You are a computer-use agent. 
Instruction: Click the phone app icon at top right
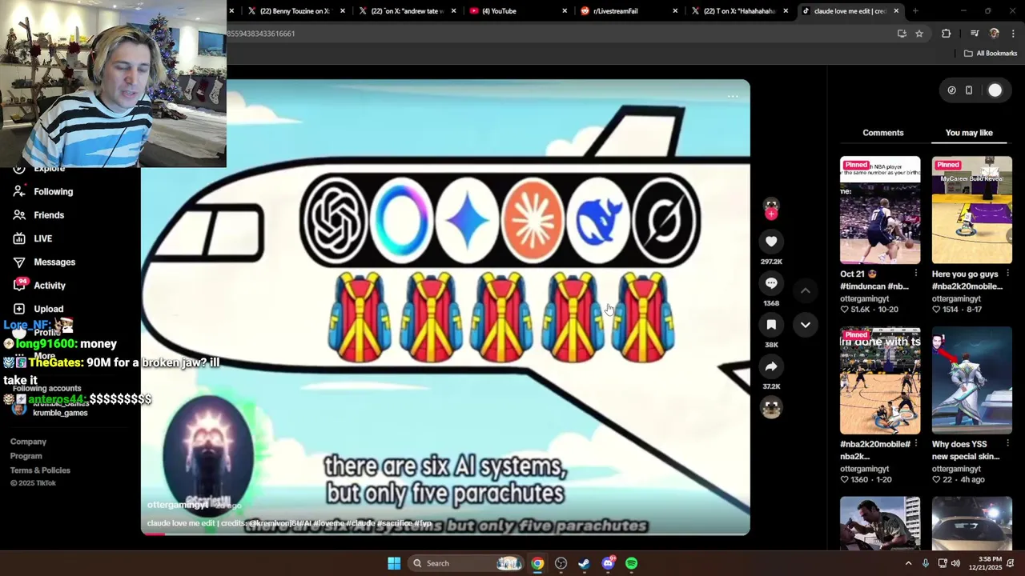[969, 90]
